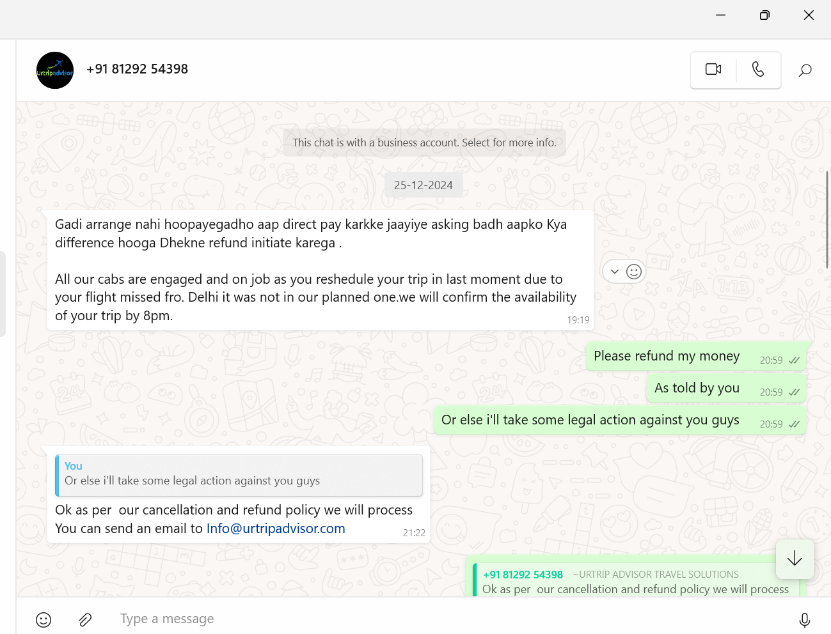
Task: Open search in chat using magnifier icon
Action: 805,70
